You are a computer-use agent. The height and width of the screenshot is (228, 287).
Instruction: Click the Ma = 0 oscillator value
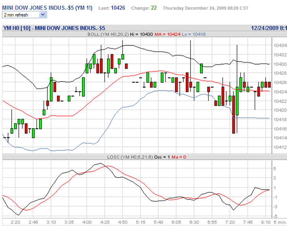click(x=179, y=157)
